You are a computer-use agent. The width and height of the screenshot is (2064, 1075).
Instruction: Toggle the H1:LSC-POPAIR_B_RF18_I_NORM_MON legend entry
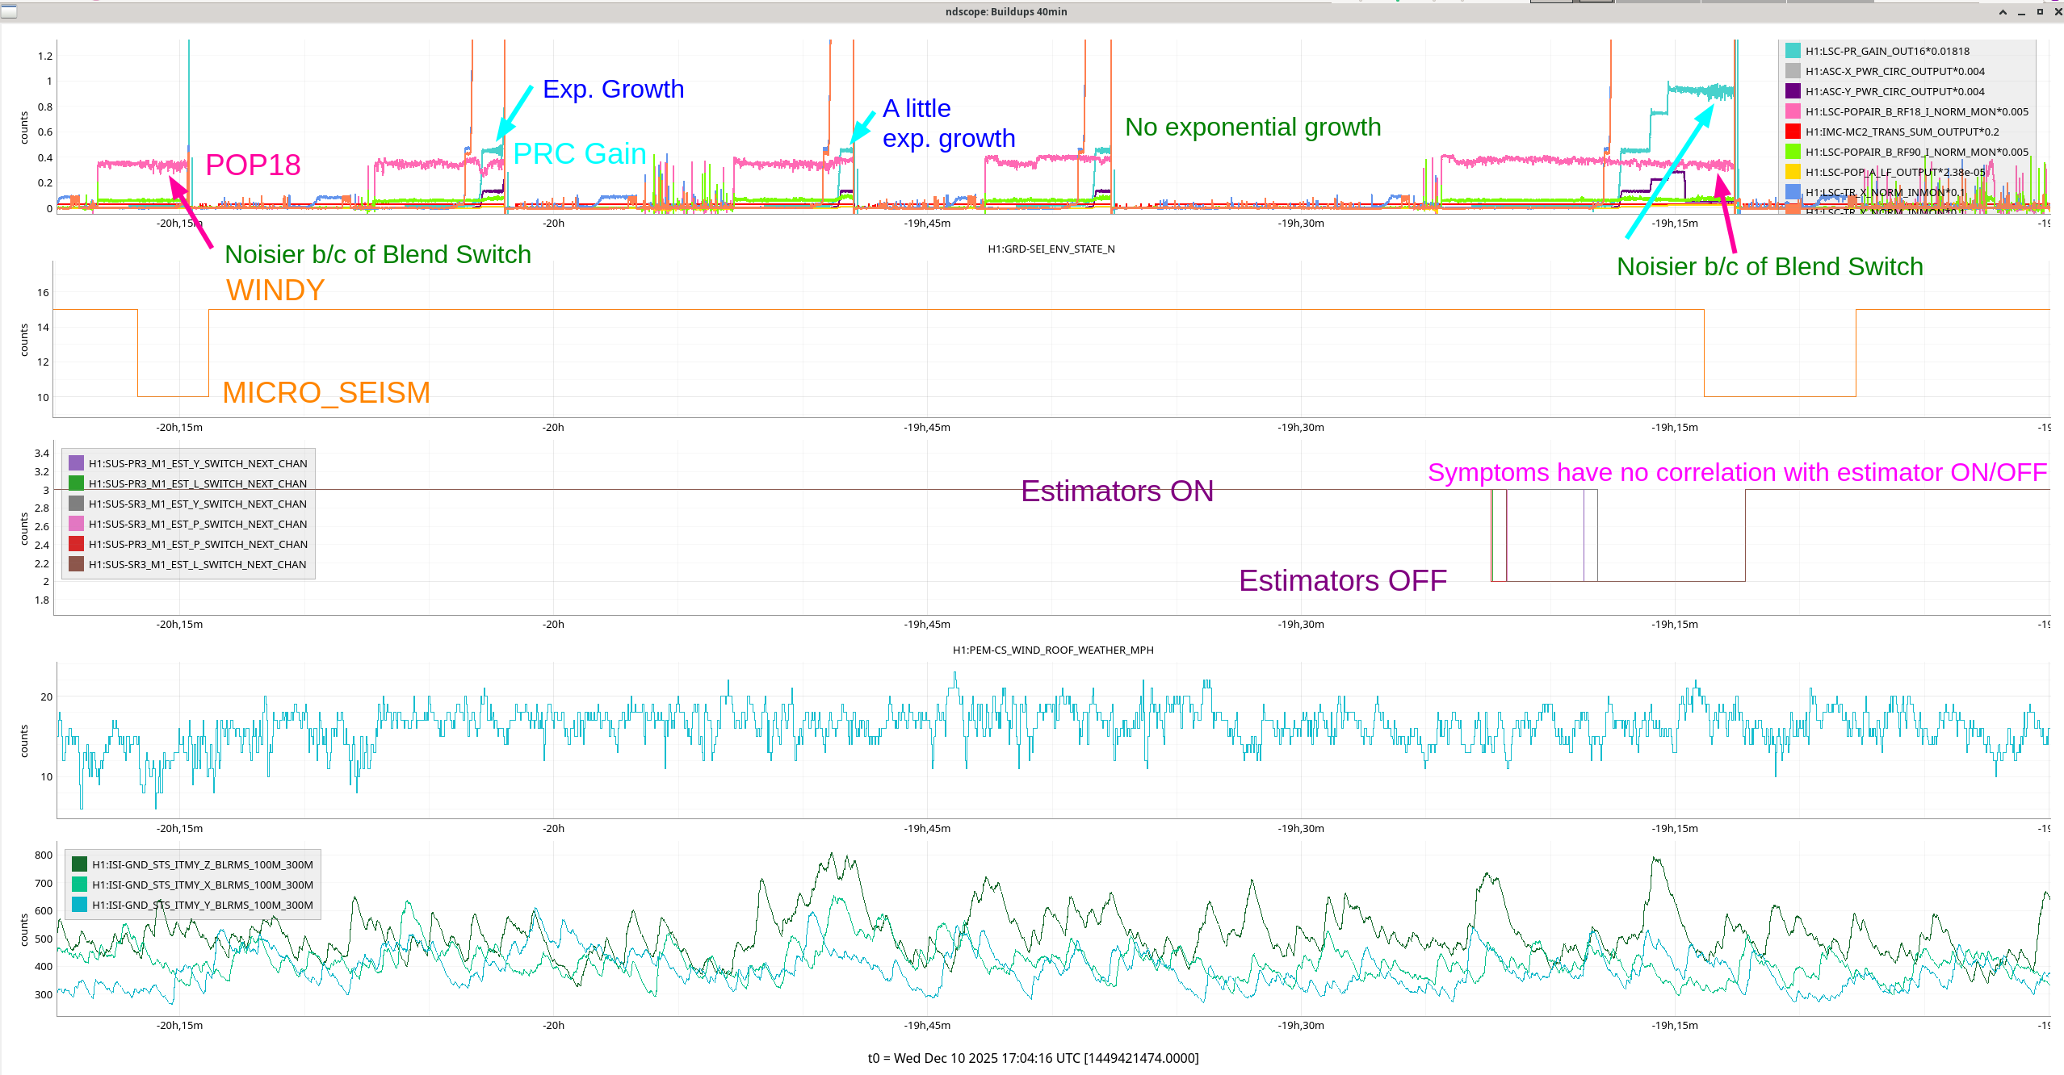pos(1916,111)
